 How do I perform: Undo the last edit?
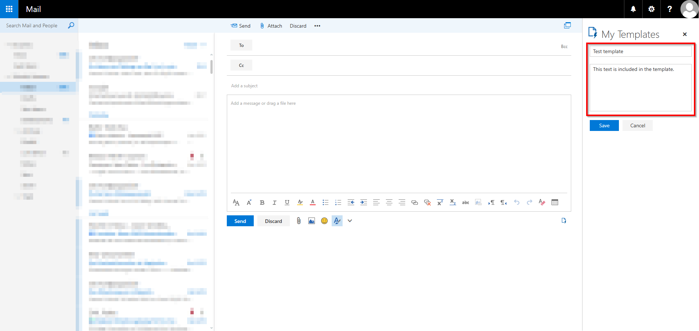pos(517,202)
